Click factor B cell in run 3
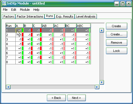This screenshot has width=133, height=104. pyautogui.click(x=28, y=39)
